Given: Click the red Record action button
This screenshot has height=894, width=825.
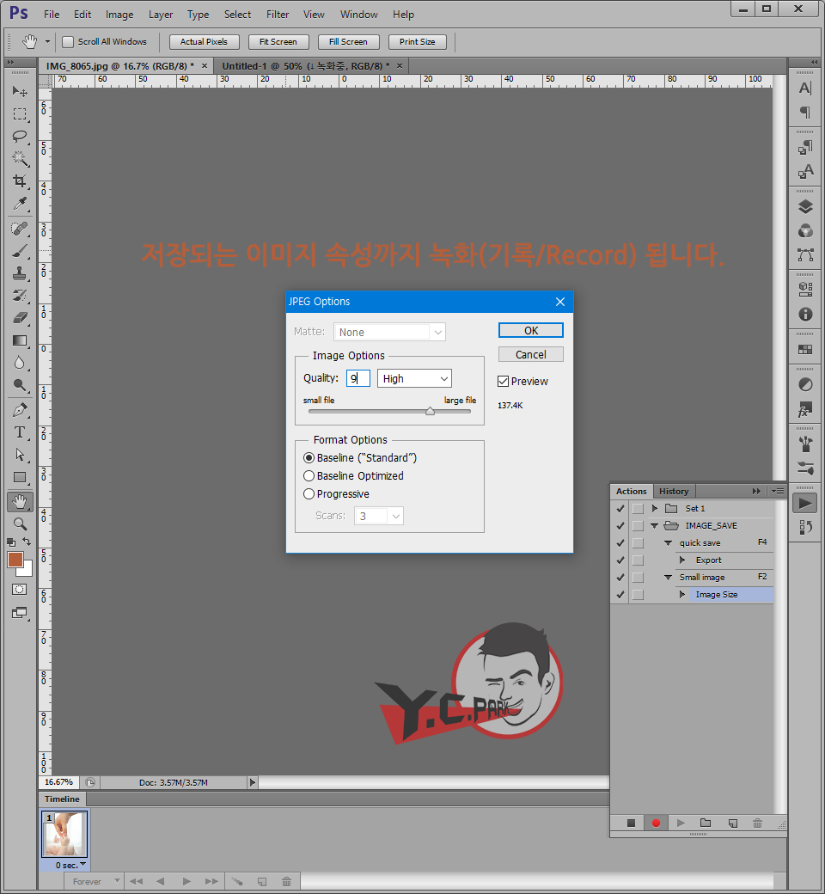Looking at the screenshot, I should [x=656, y=823].
